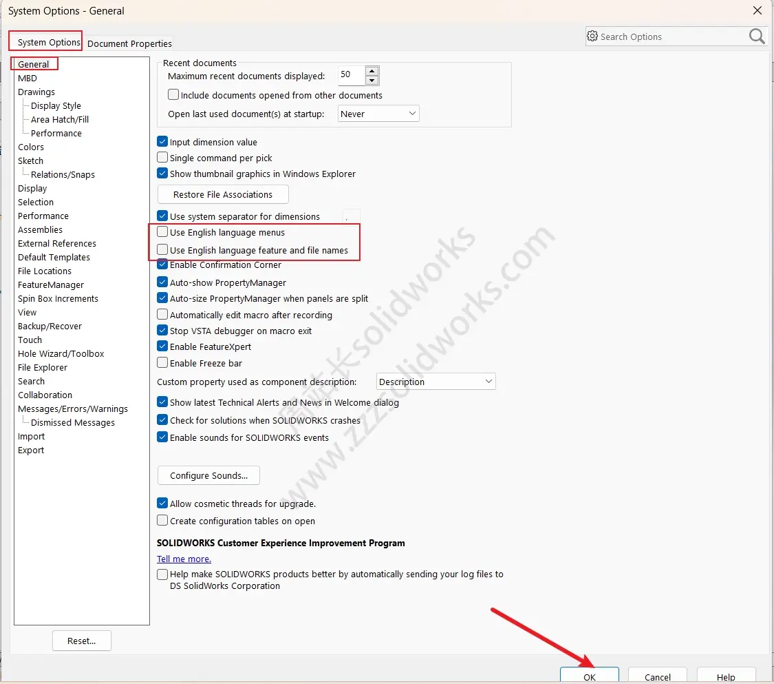Open the component description dropdown showing Description
Viewport: 774px width, 684px height.
(489, 381)
